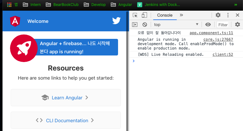Show more bookmarks overflow chevron
The width and height of the screenshot is (243, 131).
click(x=236, y=5)
